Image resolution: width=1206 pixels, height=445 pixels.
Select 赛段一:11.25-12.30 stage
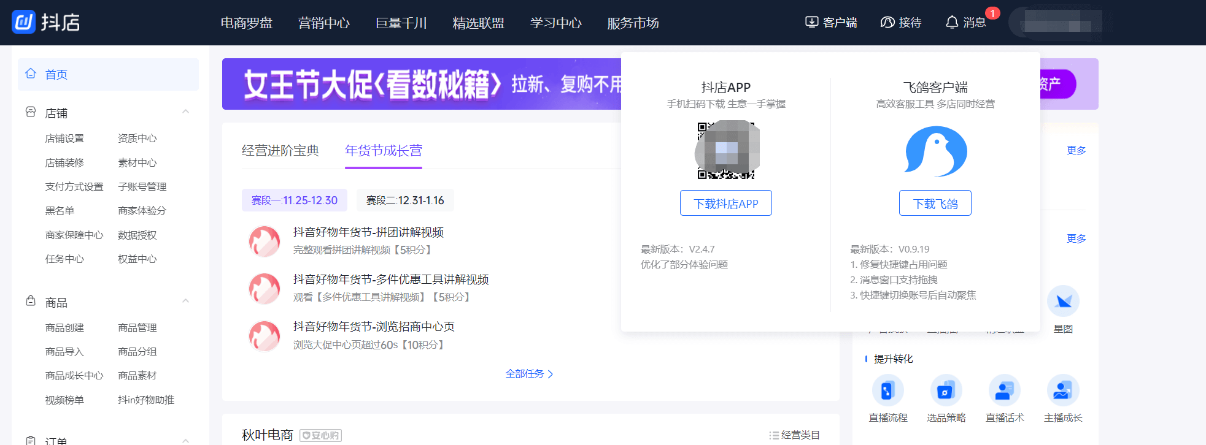point(295,200)
